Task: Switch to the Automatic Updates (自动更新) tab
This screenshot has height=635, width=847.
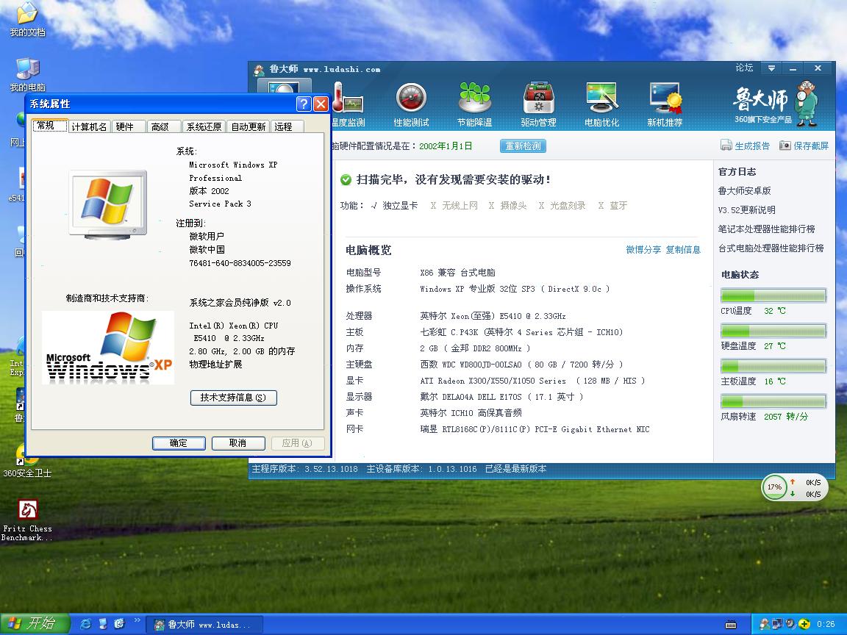Action: [248, 127]
